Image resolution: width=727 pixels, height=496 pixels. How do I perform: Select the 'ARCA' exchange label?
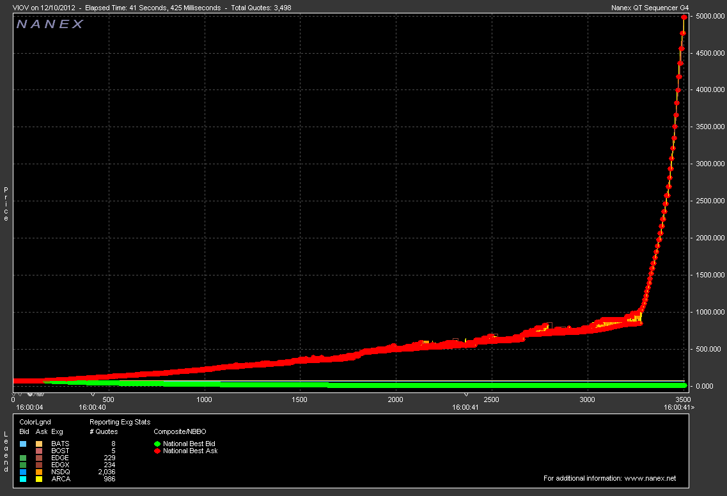coord(61,479)
